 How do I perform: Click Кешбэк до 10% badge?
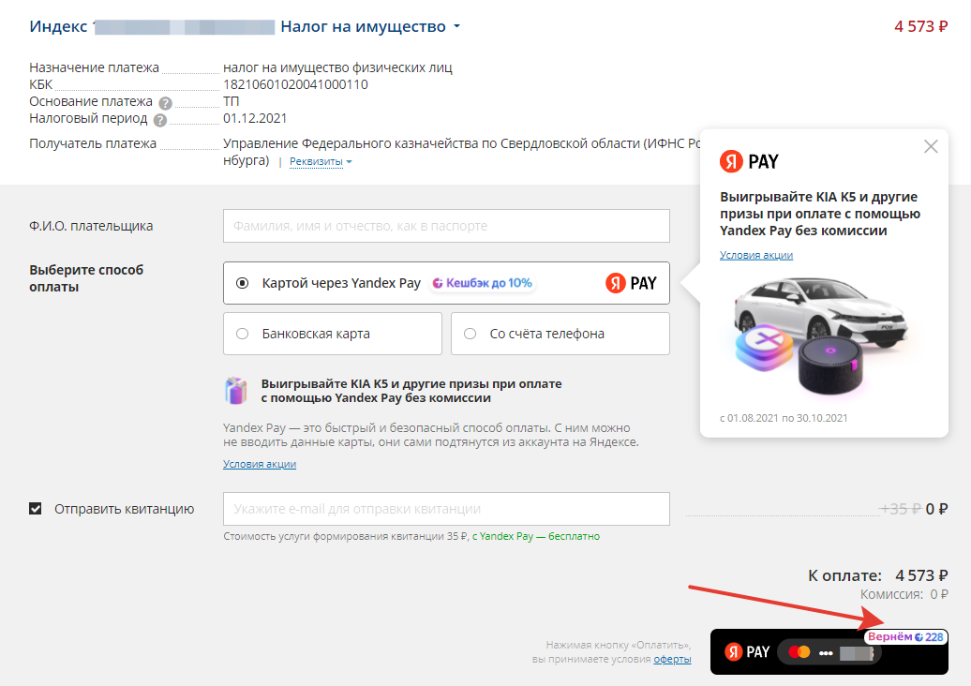483,283
